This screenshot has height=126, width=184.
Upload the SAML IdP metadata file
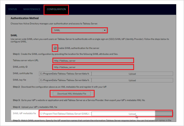[x=132, y=114]
